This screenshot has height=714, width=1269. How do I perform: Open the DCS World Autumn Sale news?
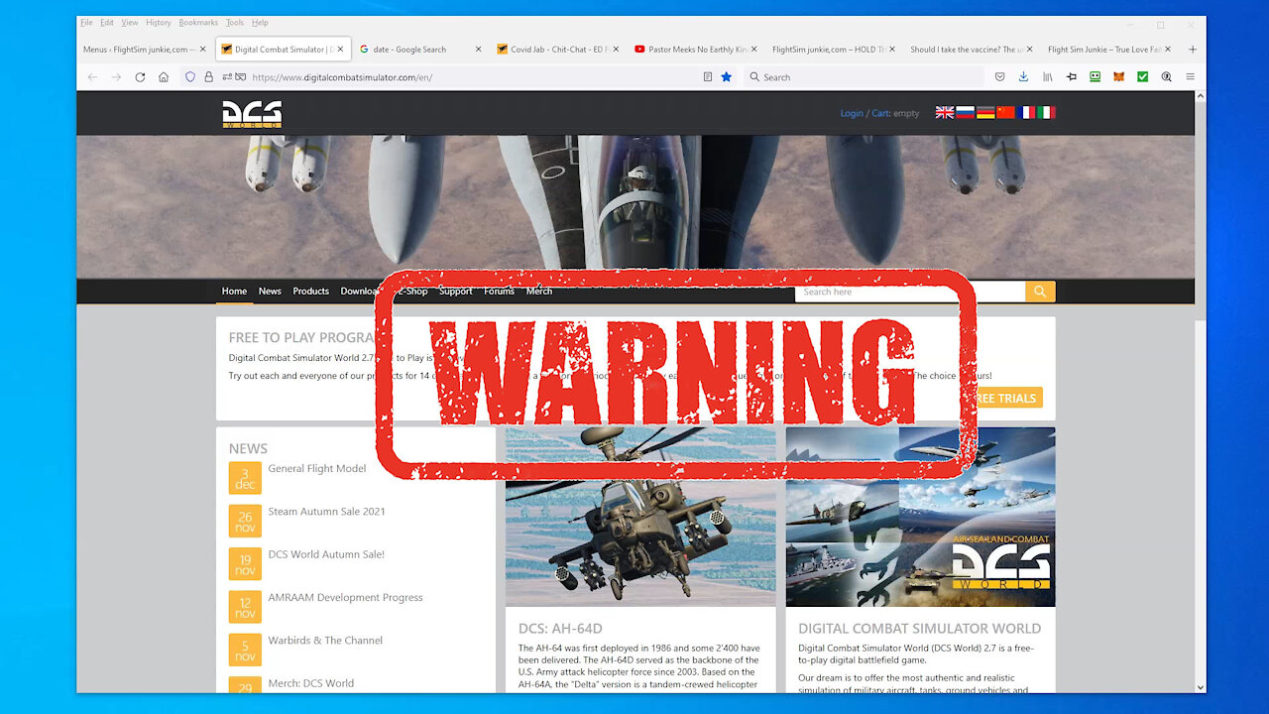[326, 554]
